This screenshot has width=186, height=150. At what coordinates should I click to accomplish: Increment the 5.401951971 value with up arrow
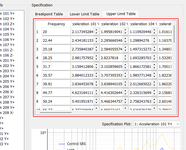coord(96,100)
